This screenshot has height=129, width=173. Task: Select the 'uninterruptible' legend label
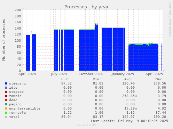point(25,108)
